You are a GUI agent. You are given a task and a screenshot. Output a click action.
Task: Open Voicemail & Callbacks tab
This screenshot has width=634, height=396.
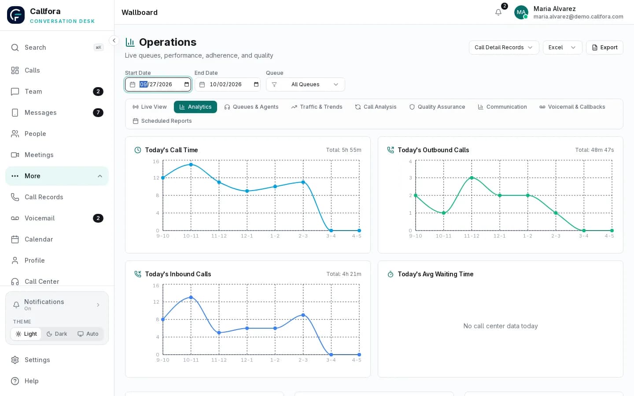(x=572, y=107)
